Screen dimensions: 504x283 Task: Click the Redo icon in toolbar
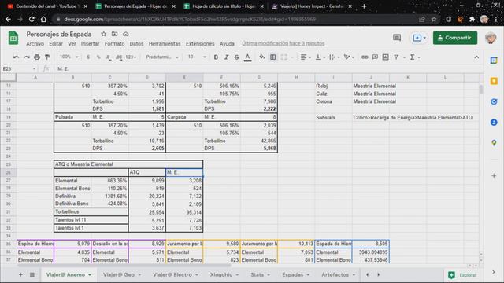pyautogui.click(x=26, y=57)
